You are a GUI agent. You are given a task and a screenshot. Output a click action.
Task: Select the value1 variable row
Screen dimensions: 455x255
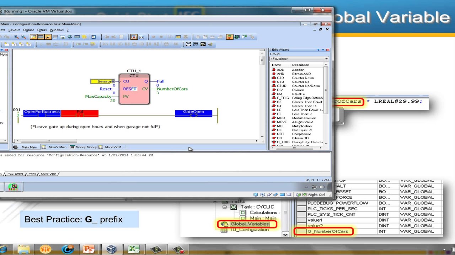pyautogui.click(x=370, y=220)
